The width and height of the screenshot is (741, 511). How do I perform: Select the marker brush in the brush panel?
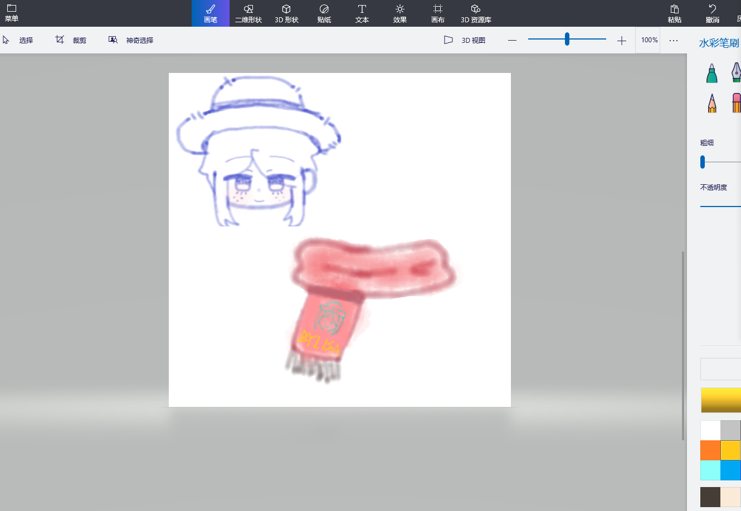click(x=711, y=73)
